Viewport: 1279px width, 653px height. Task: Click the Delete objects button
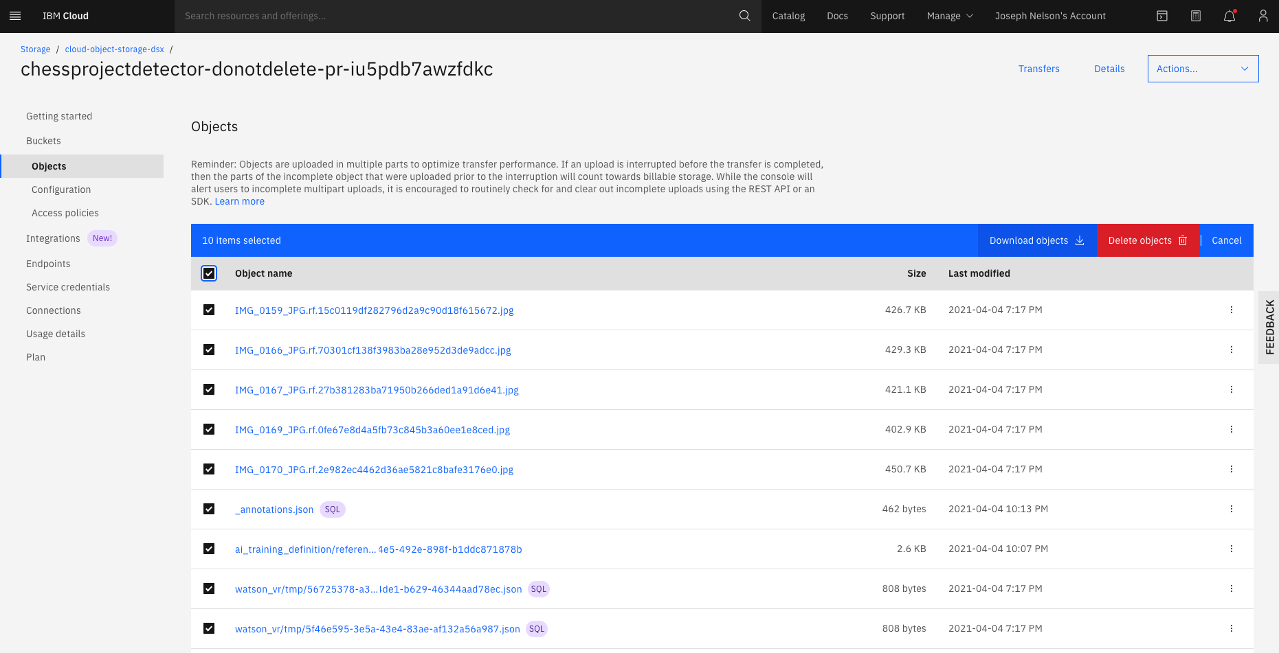(x=1147, y=240)
